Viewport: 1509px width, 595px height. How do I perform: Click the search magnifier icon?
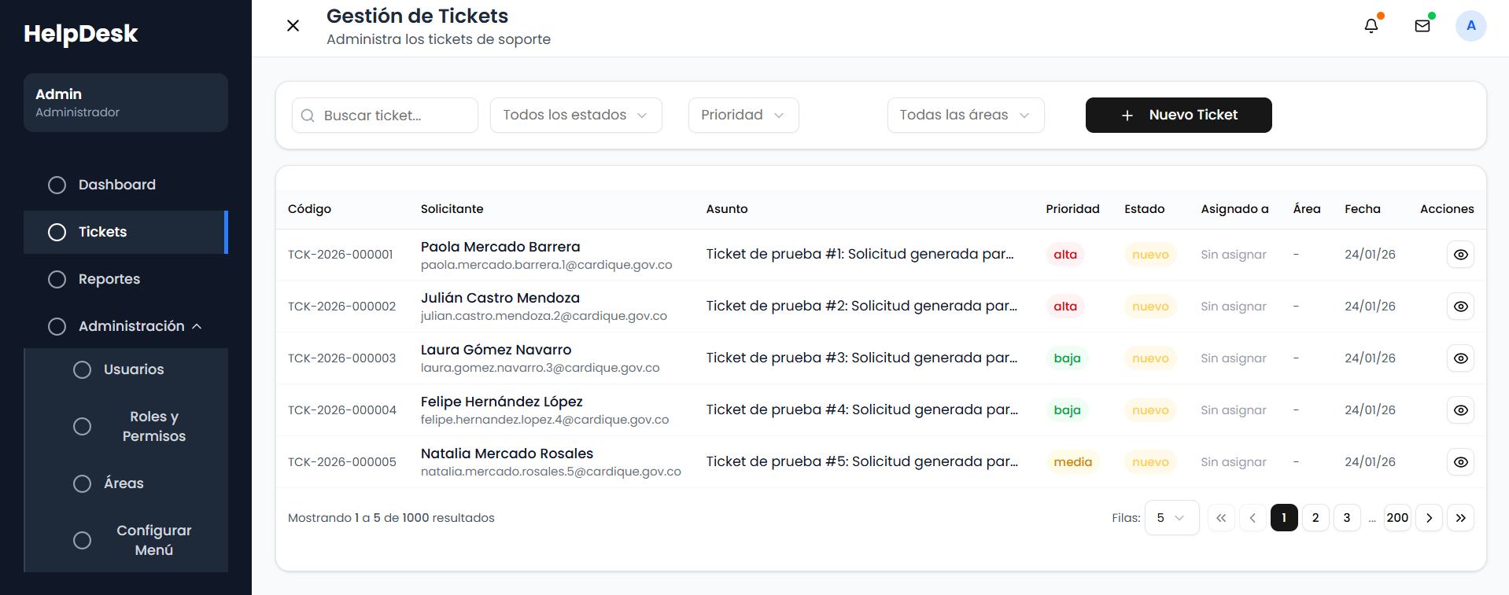308,116
